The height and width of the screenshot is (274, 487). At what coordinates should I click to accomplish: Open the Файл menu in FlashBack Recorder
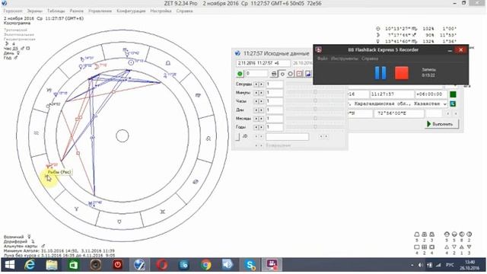[x=322, y=59]
